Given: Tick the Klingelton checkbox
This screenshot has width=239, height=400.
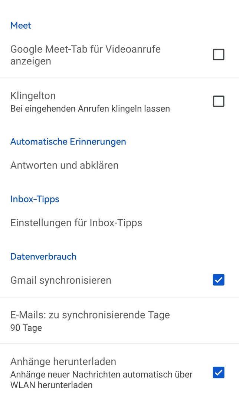Looking at the screenshot, I should [x=218, y=101].
